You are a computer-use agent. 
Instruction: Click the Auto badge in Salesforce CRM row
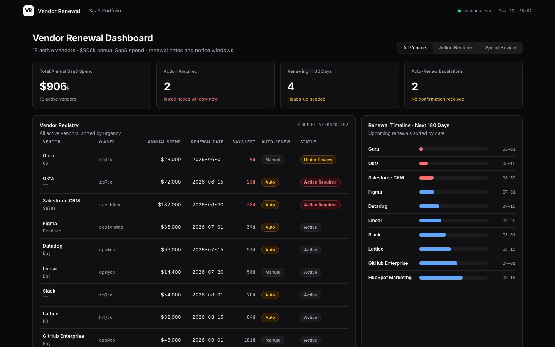[x=270, y=205]
